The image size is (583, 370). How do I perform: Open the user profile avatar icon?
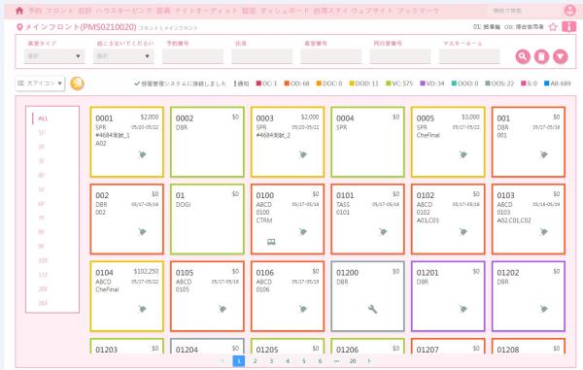coord(569,10)
